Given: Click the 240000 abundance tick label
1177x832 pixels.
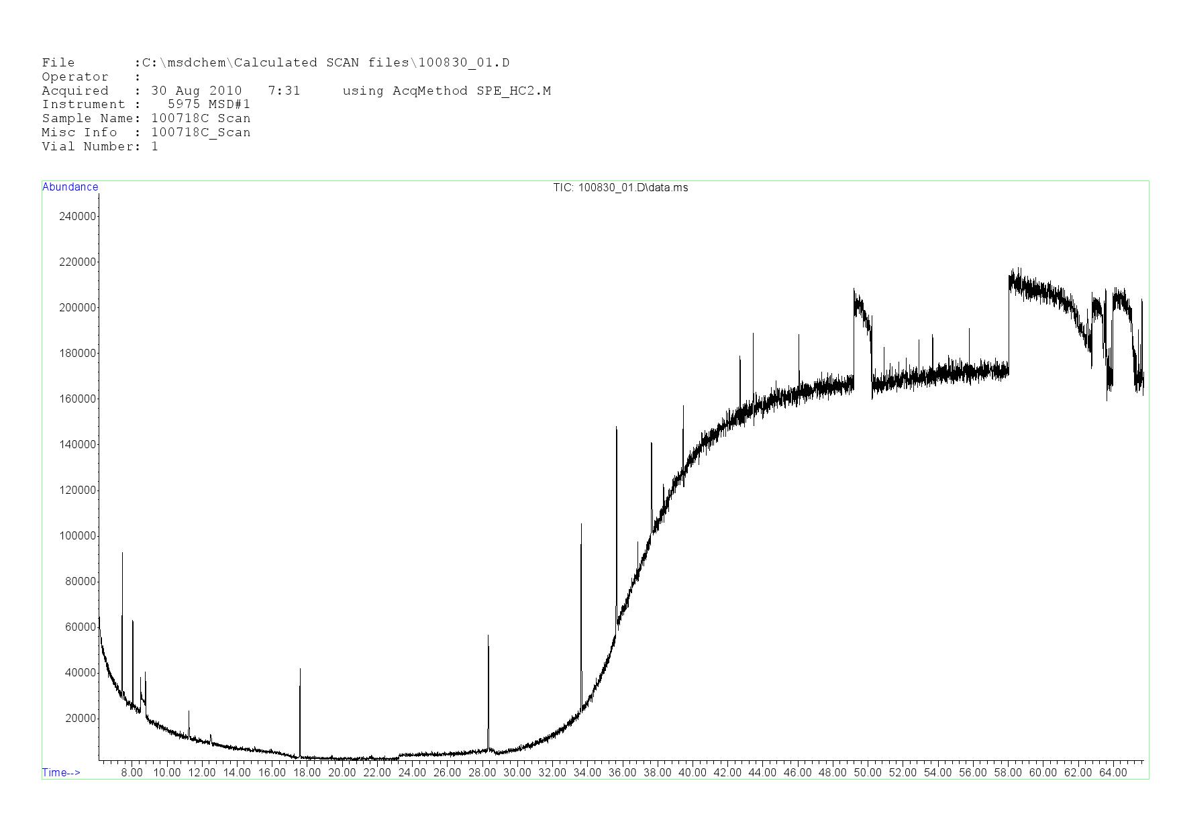Looking at the screenshot, I should click(x=78, y=217).
